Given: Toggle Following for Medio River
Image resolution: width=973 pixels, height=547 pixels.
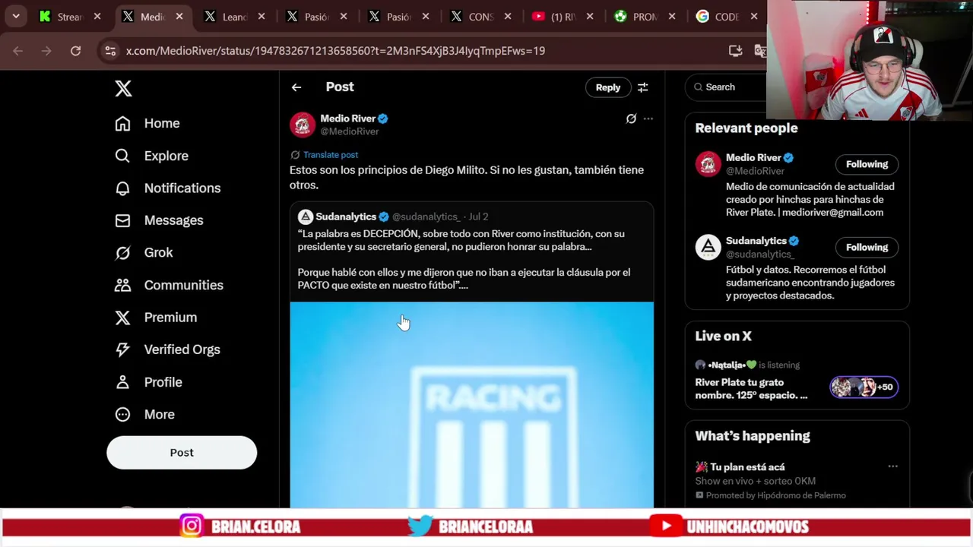Looking at the screenshot, I should [867, 164].
